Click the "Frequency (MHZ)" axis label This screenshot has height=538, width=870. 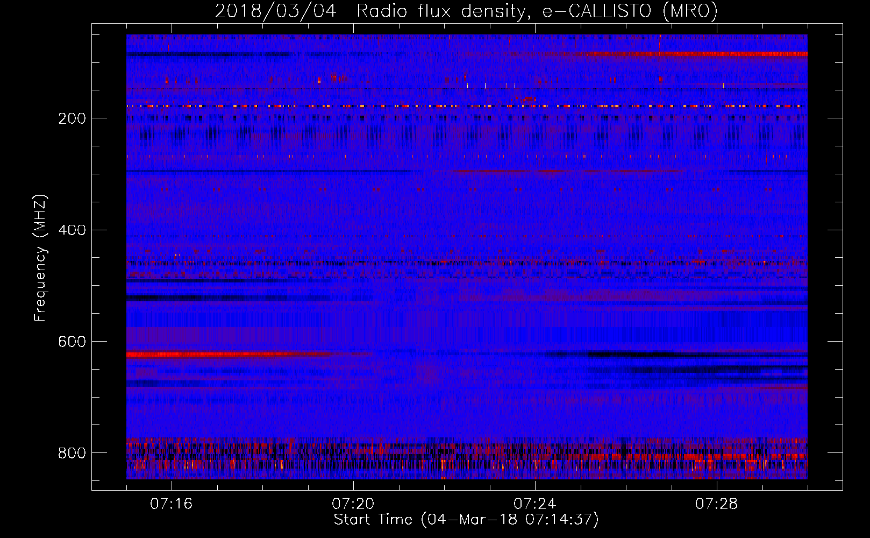(x=40, y=258)
